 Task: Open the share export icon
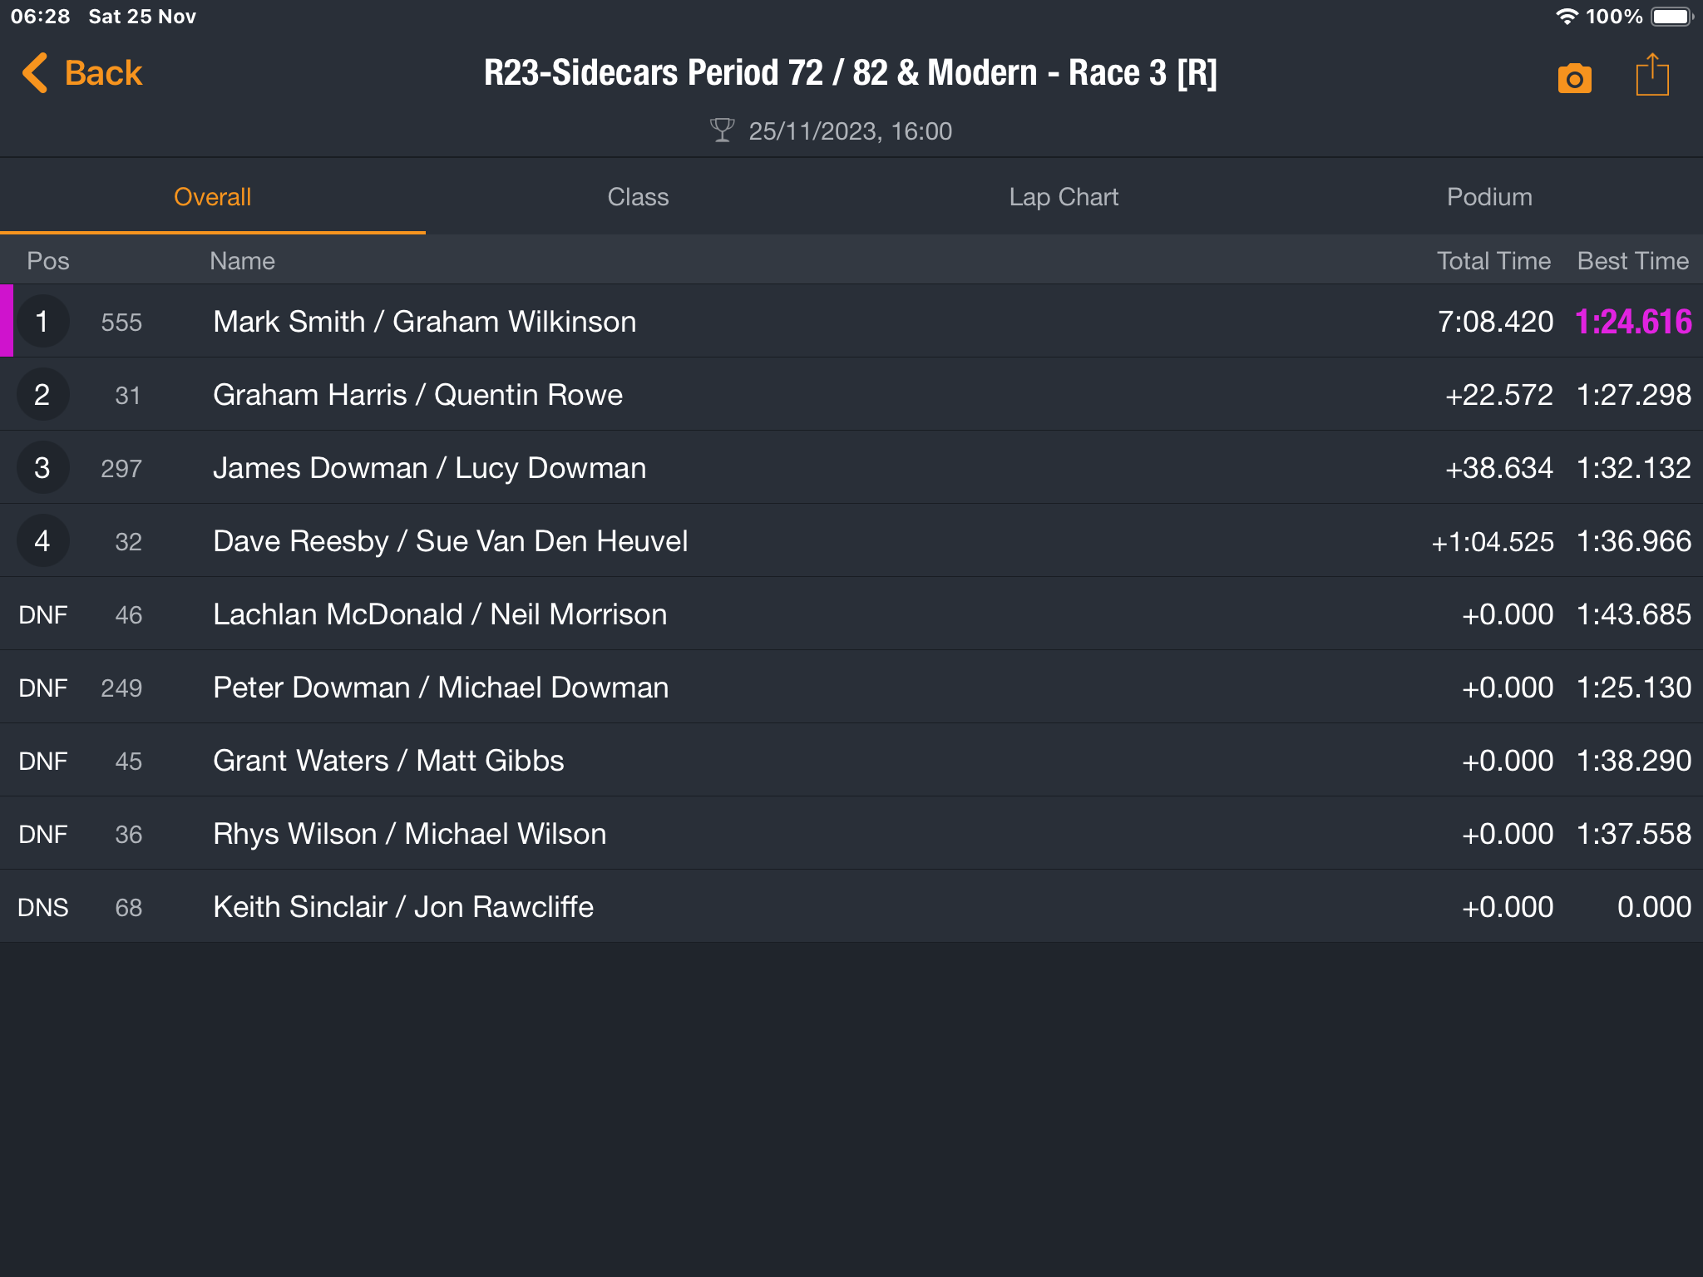(x=1651, y=75)
